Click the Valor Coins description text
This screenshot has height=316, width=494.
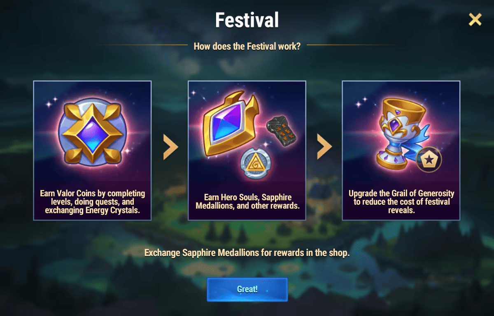click(x=93, y=202)
